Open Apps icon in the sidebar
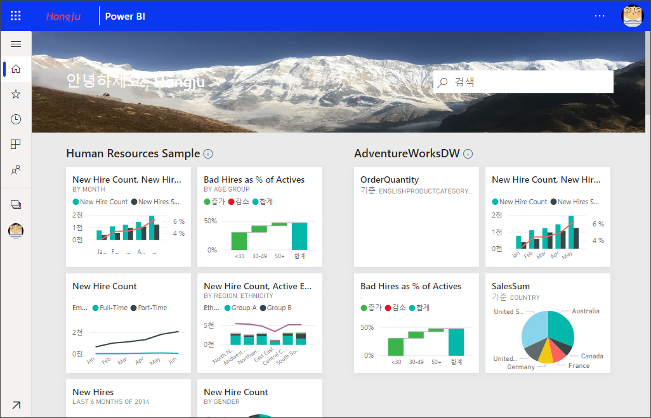The height and width of the screenshot is (418, 651). [16, 145]
